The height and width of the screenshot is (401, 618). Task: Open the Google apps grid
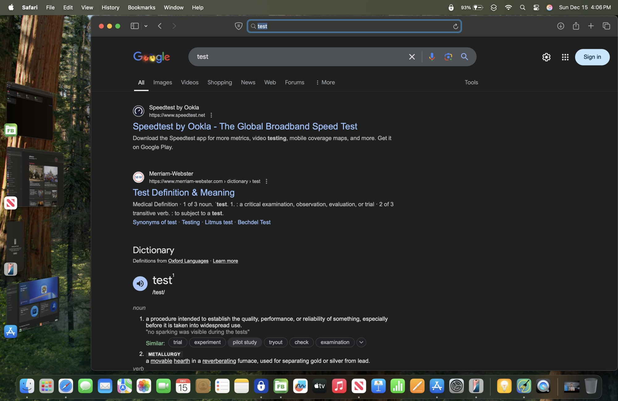click(x=565, y=57)
